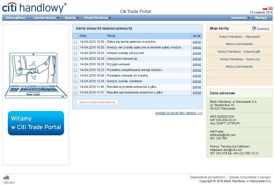Image resolution: width=274 pixels, height=185 pixels.
Task: Click the date '15 kwietnia 2016'
Action: click(261, 12)
